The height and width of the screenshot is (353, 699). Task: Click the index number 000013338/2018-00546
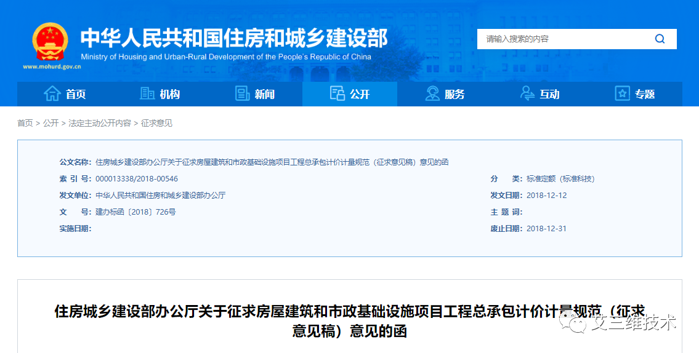pos(136,179)
